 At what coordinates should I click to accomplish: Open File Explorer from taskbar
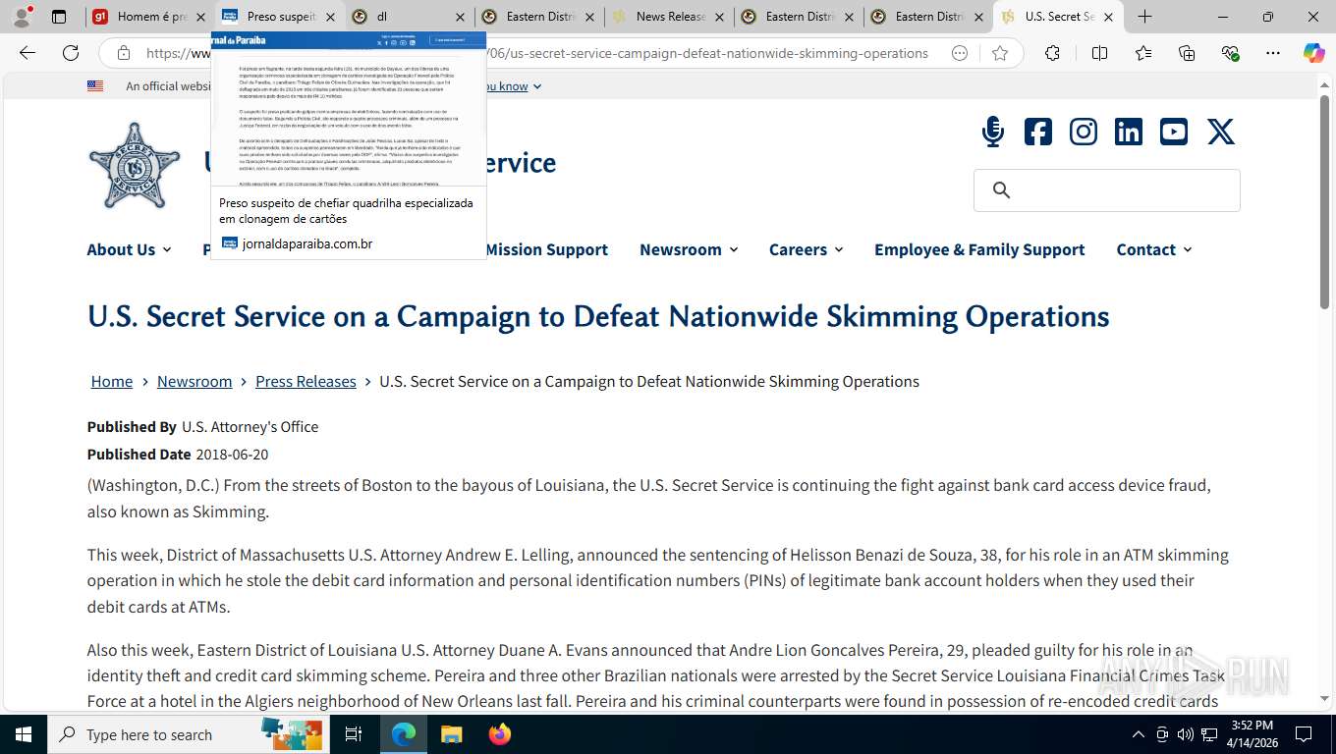click(x=451, y=734)
